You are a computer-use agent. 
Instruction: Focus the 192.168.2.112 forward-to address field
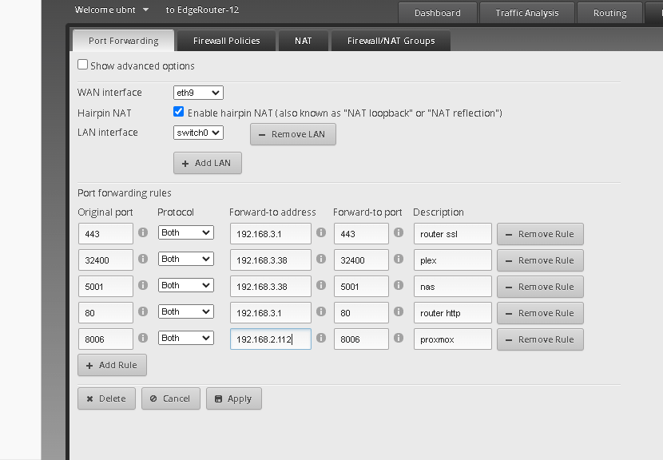click(271, 339)
